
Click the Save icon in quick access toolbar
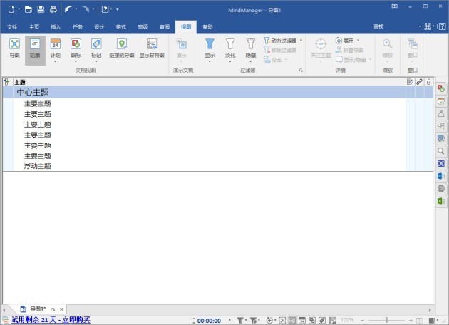click(40, 9)
